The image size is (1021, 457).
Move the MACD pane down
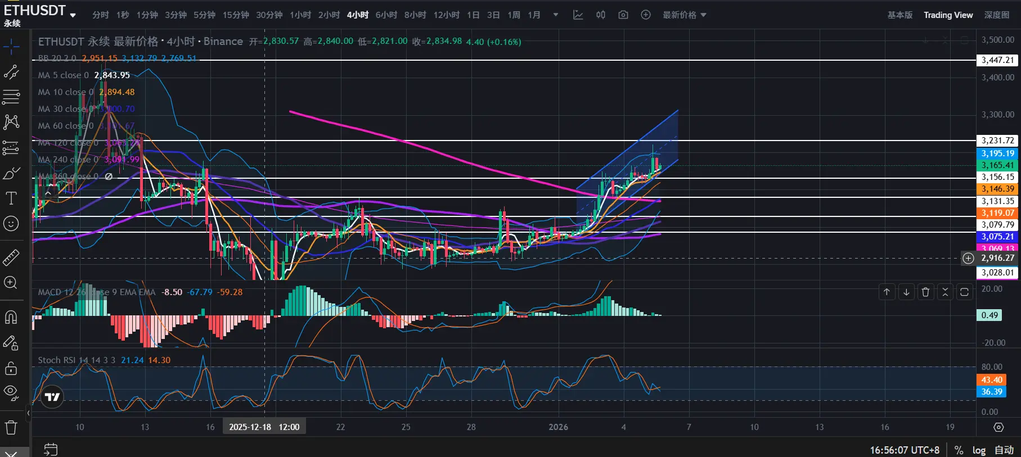click(906, 292)
